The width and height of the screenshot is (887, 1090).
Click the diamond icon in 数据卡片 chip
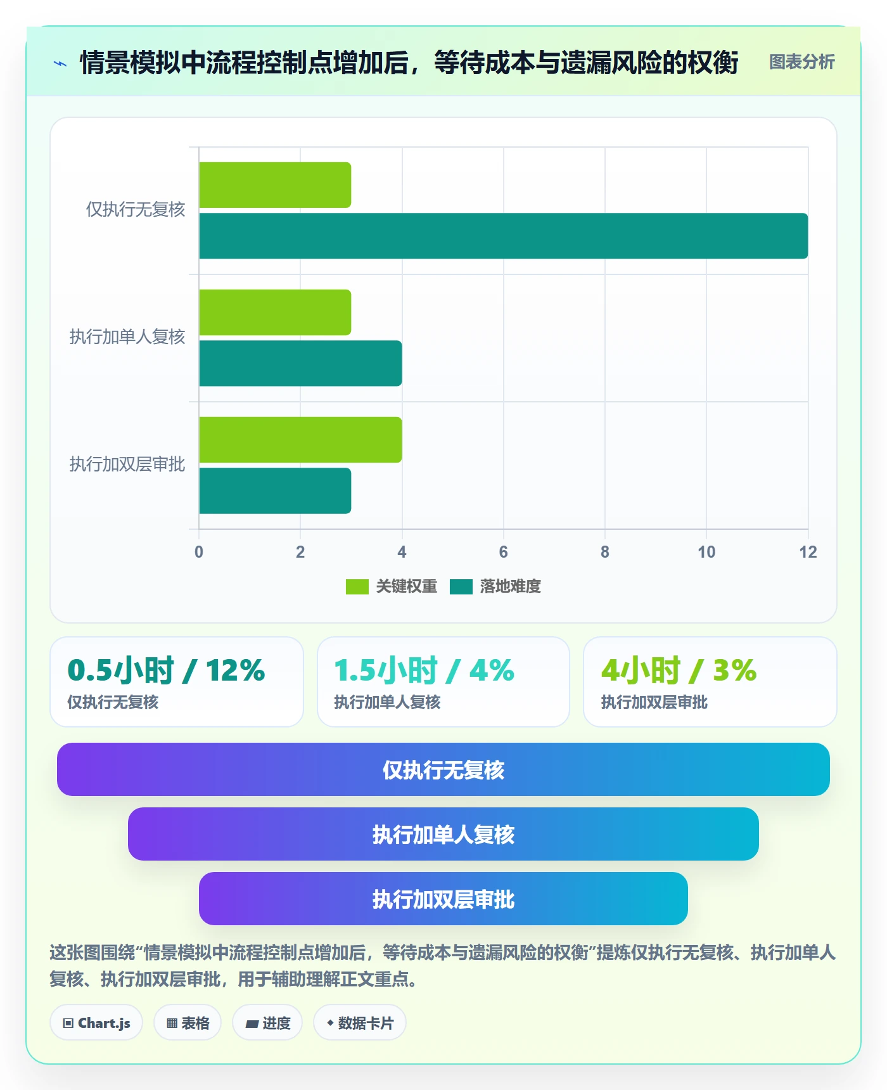tap(330, 1023)
